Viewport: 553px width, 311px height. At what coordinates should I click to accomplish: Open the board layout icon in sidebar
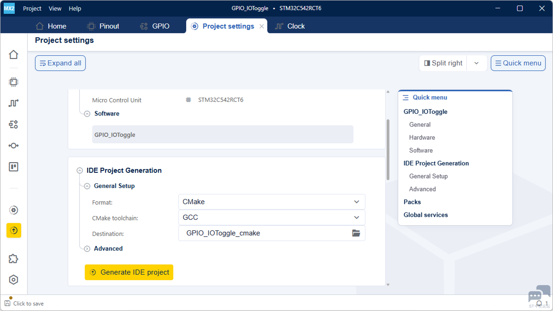(13, 167)
